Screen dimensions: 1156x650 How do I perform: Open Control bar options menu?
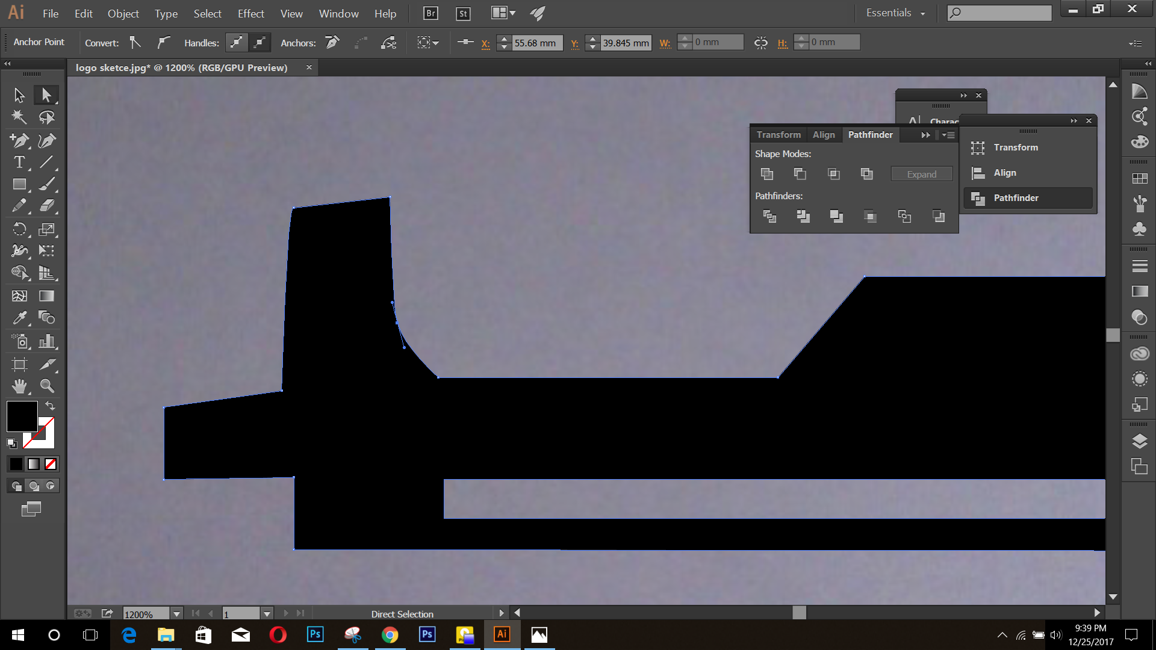click(1135, 43)
